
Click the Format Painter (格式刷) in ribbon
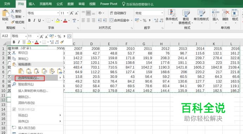18,22
